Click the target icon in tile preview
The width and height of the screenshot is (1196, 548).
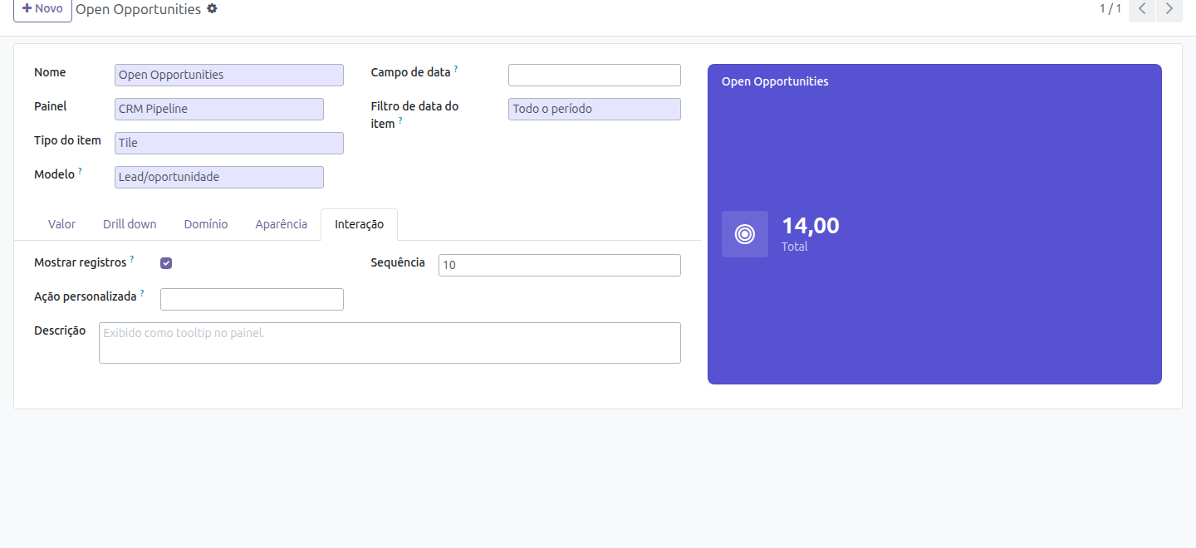(x=745, y=234)
